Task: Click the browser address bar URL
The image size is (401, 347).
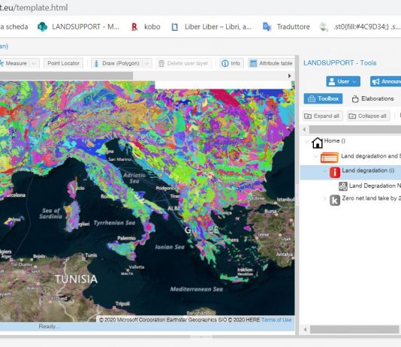Action: (34, 8)
